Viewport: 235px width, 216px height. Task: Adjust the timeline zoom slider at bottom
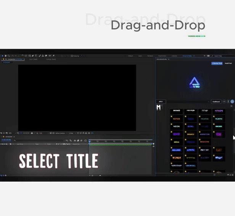(95, 176)
